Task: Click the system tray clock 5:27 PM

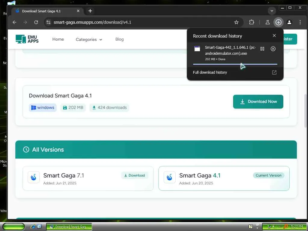Action: 297,226
